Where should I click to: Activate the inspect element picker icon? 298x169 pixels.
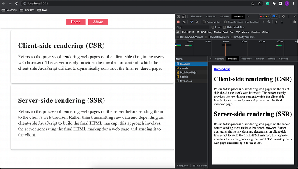pos(178,16)
